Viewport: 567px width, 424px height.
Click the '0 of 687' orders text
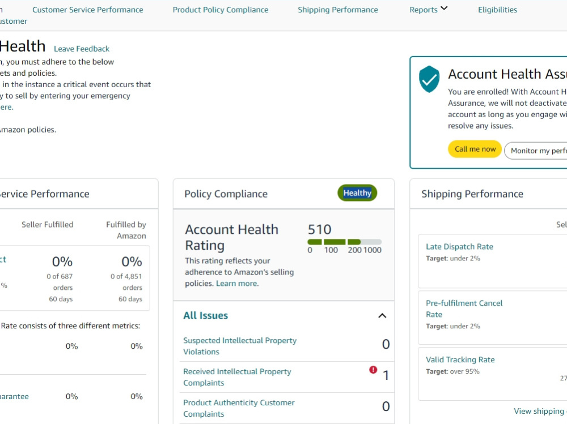click(x=60, y=276)
